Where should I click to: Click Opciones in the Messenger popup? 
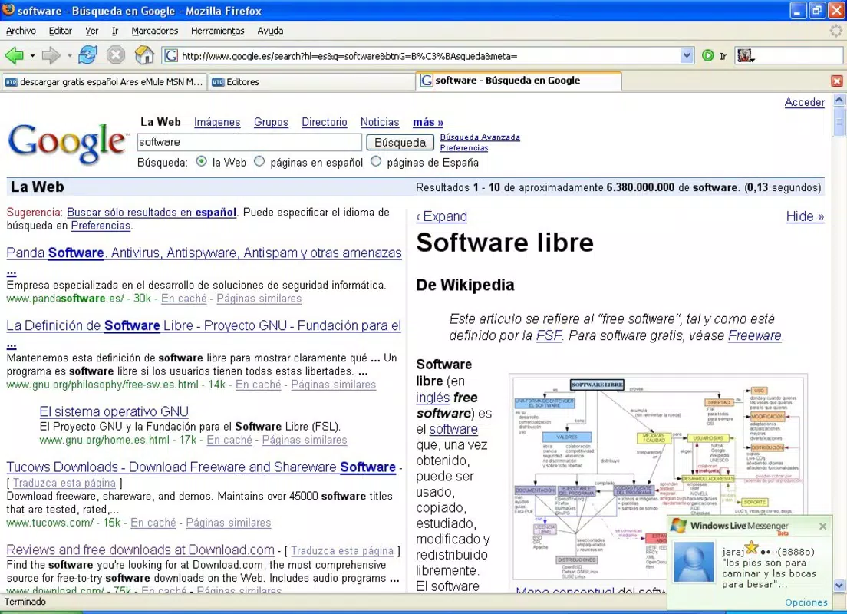[x=806, y=602]
